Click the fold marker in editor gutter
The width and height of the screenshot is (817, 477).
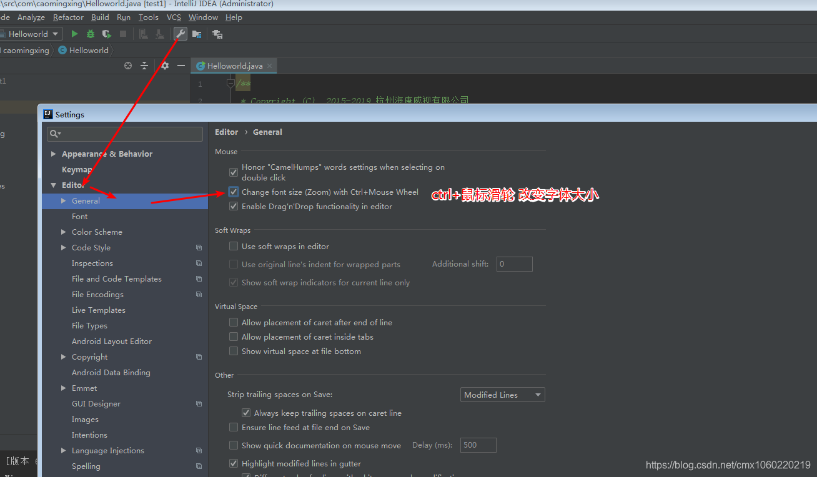[230, 83]
